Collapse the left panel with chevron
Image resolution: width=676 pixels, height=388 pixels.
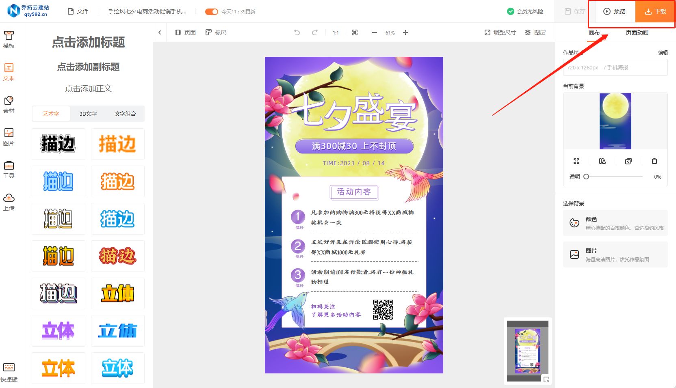tap(160, 32)
